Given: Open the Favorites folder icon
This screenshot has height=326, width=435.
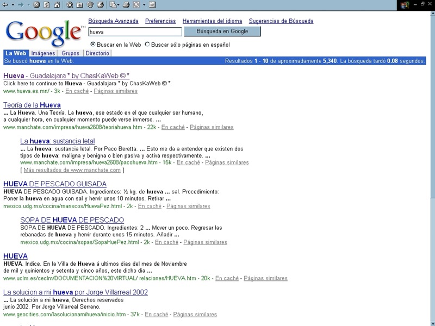Looking at the screenshot, I should coord(80,5).
